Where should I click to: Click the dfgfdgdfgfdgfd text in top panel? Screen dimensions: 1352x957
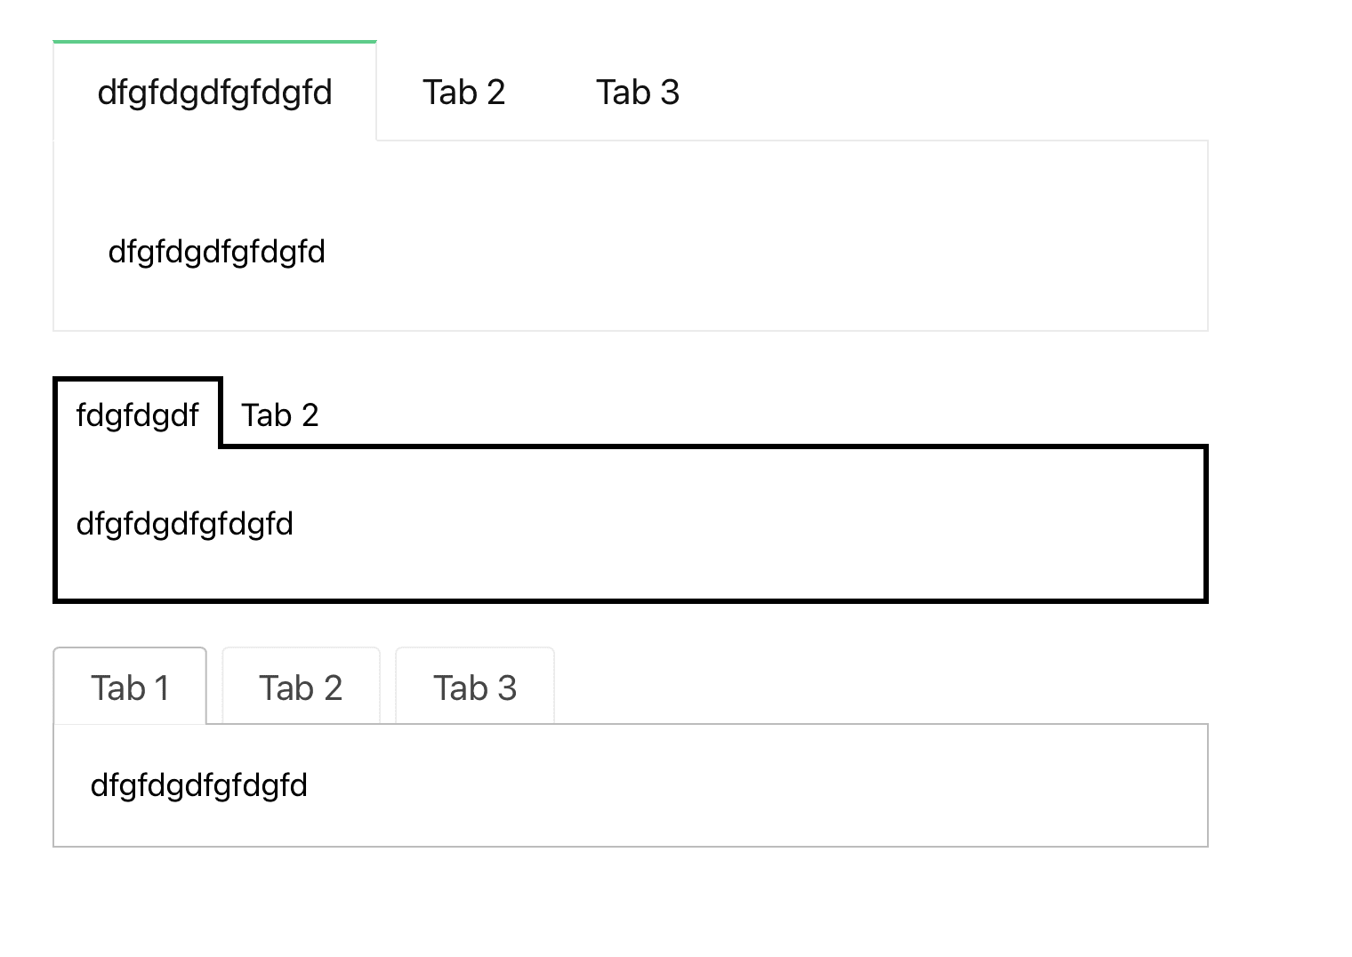216,252
